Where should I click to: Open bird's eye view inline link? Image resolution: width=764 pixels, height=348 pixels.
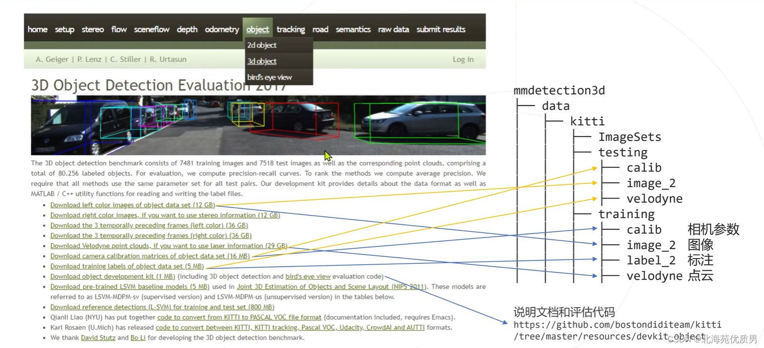(x=308, y=277)
